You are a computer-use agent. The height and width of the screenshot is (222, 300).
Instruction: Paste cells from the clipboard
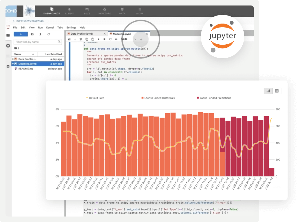pos(93,39)
